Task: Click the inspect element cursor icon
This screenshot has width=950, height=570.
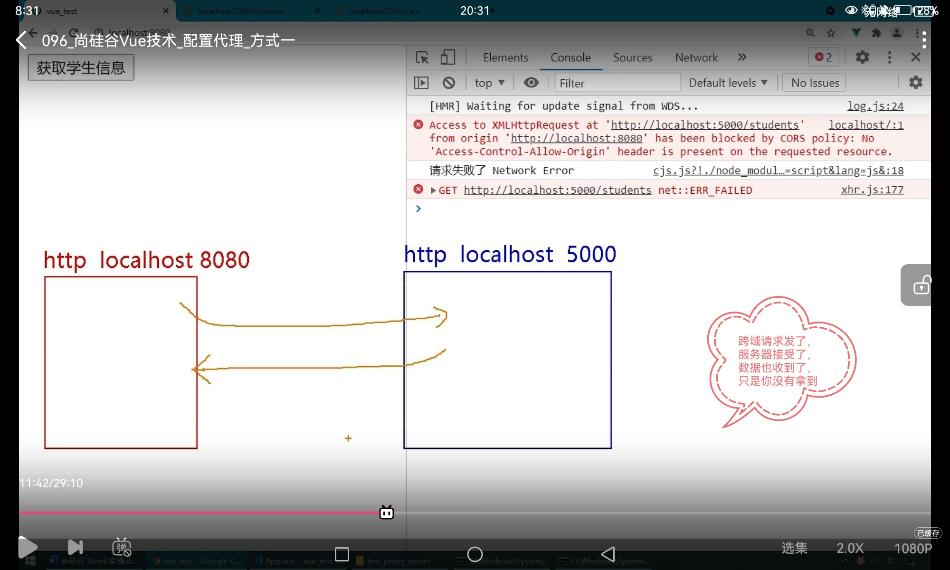Action: point(422,57)
